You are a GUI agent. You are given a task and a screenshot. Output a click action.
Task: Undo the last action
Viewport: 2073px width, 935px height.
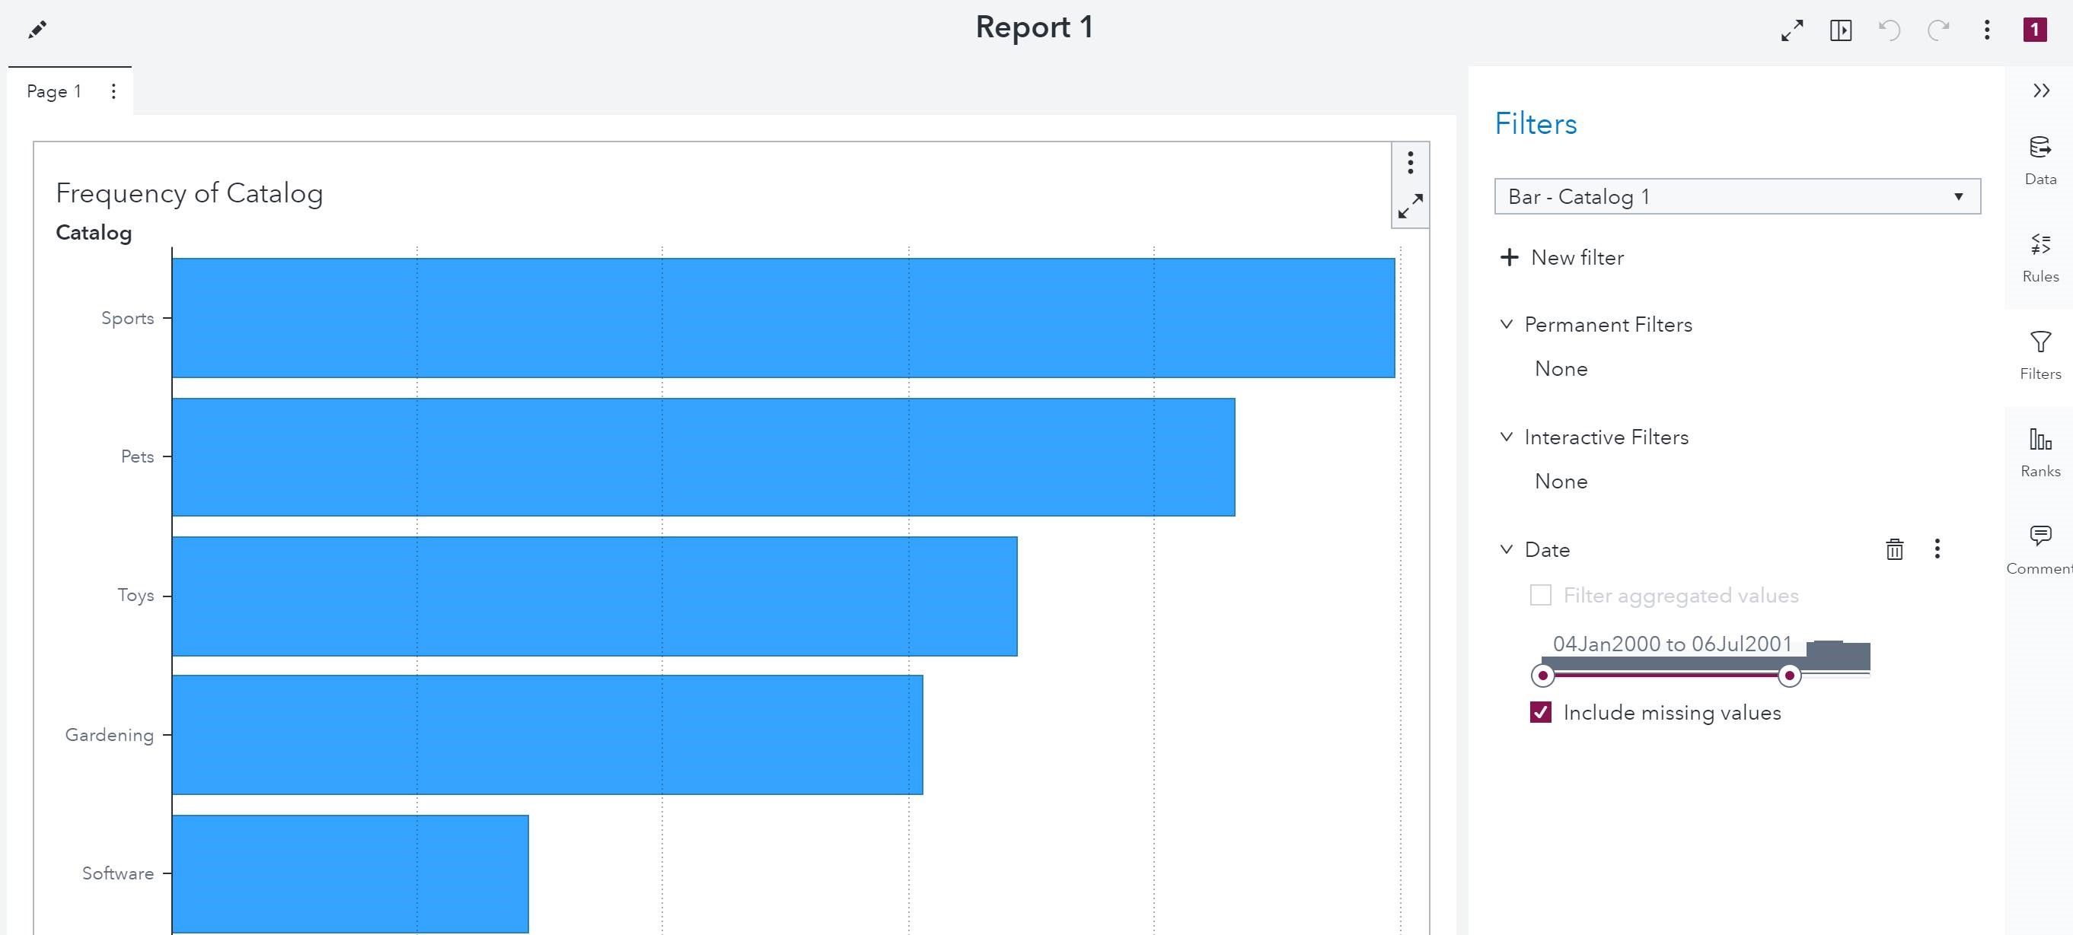point(1890,30)
